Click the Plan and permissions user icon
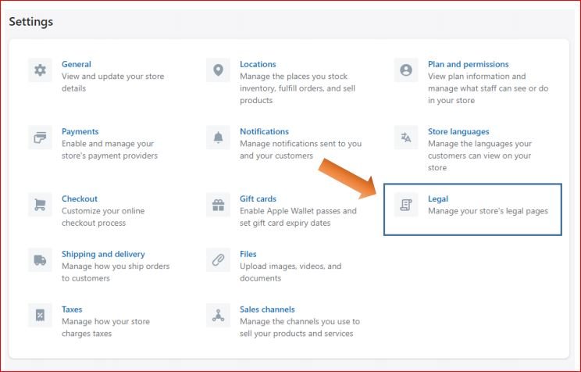Screen dimensions: 581x372 click(x=406, y=70)
